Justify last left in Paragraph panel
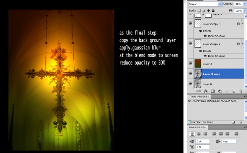Screen dimensions: 247x153 [214, 134]
